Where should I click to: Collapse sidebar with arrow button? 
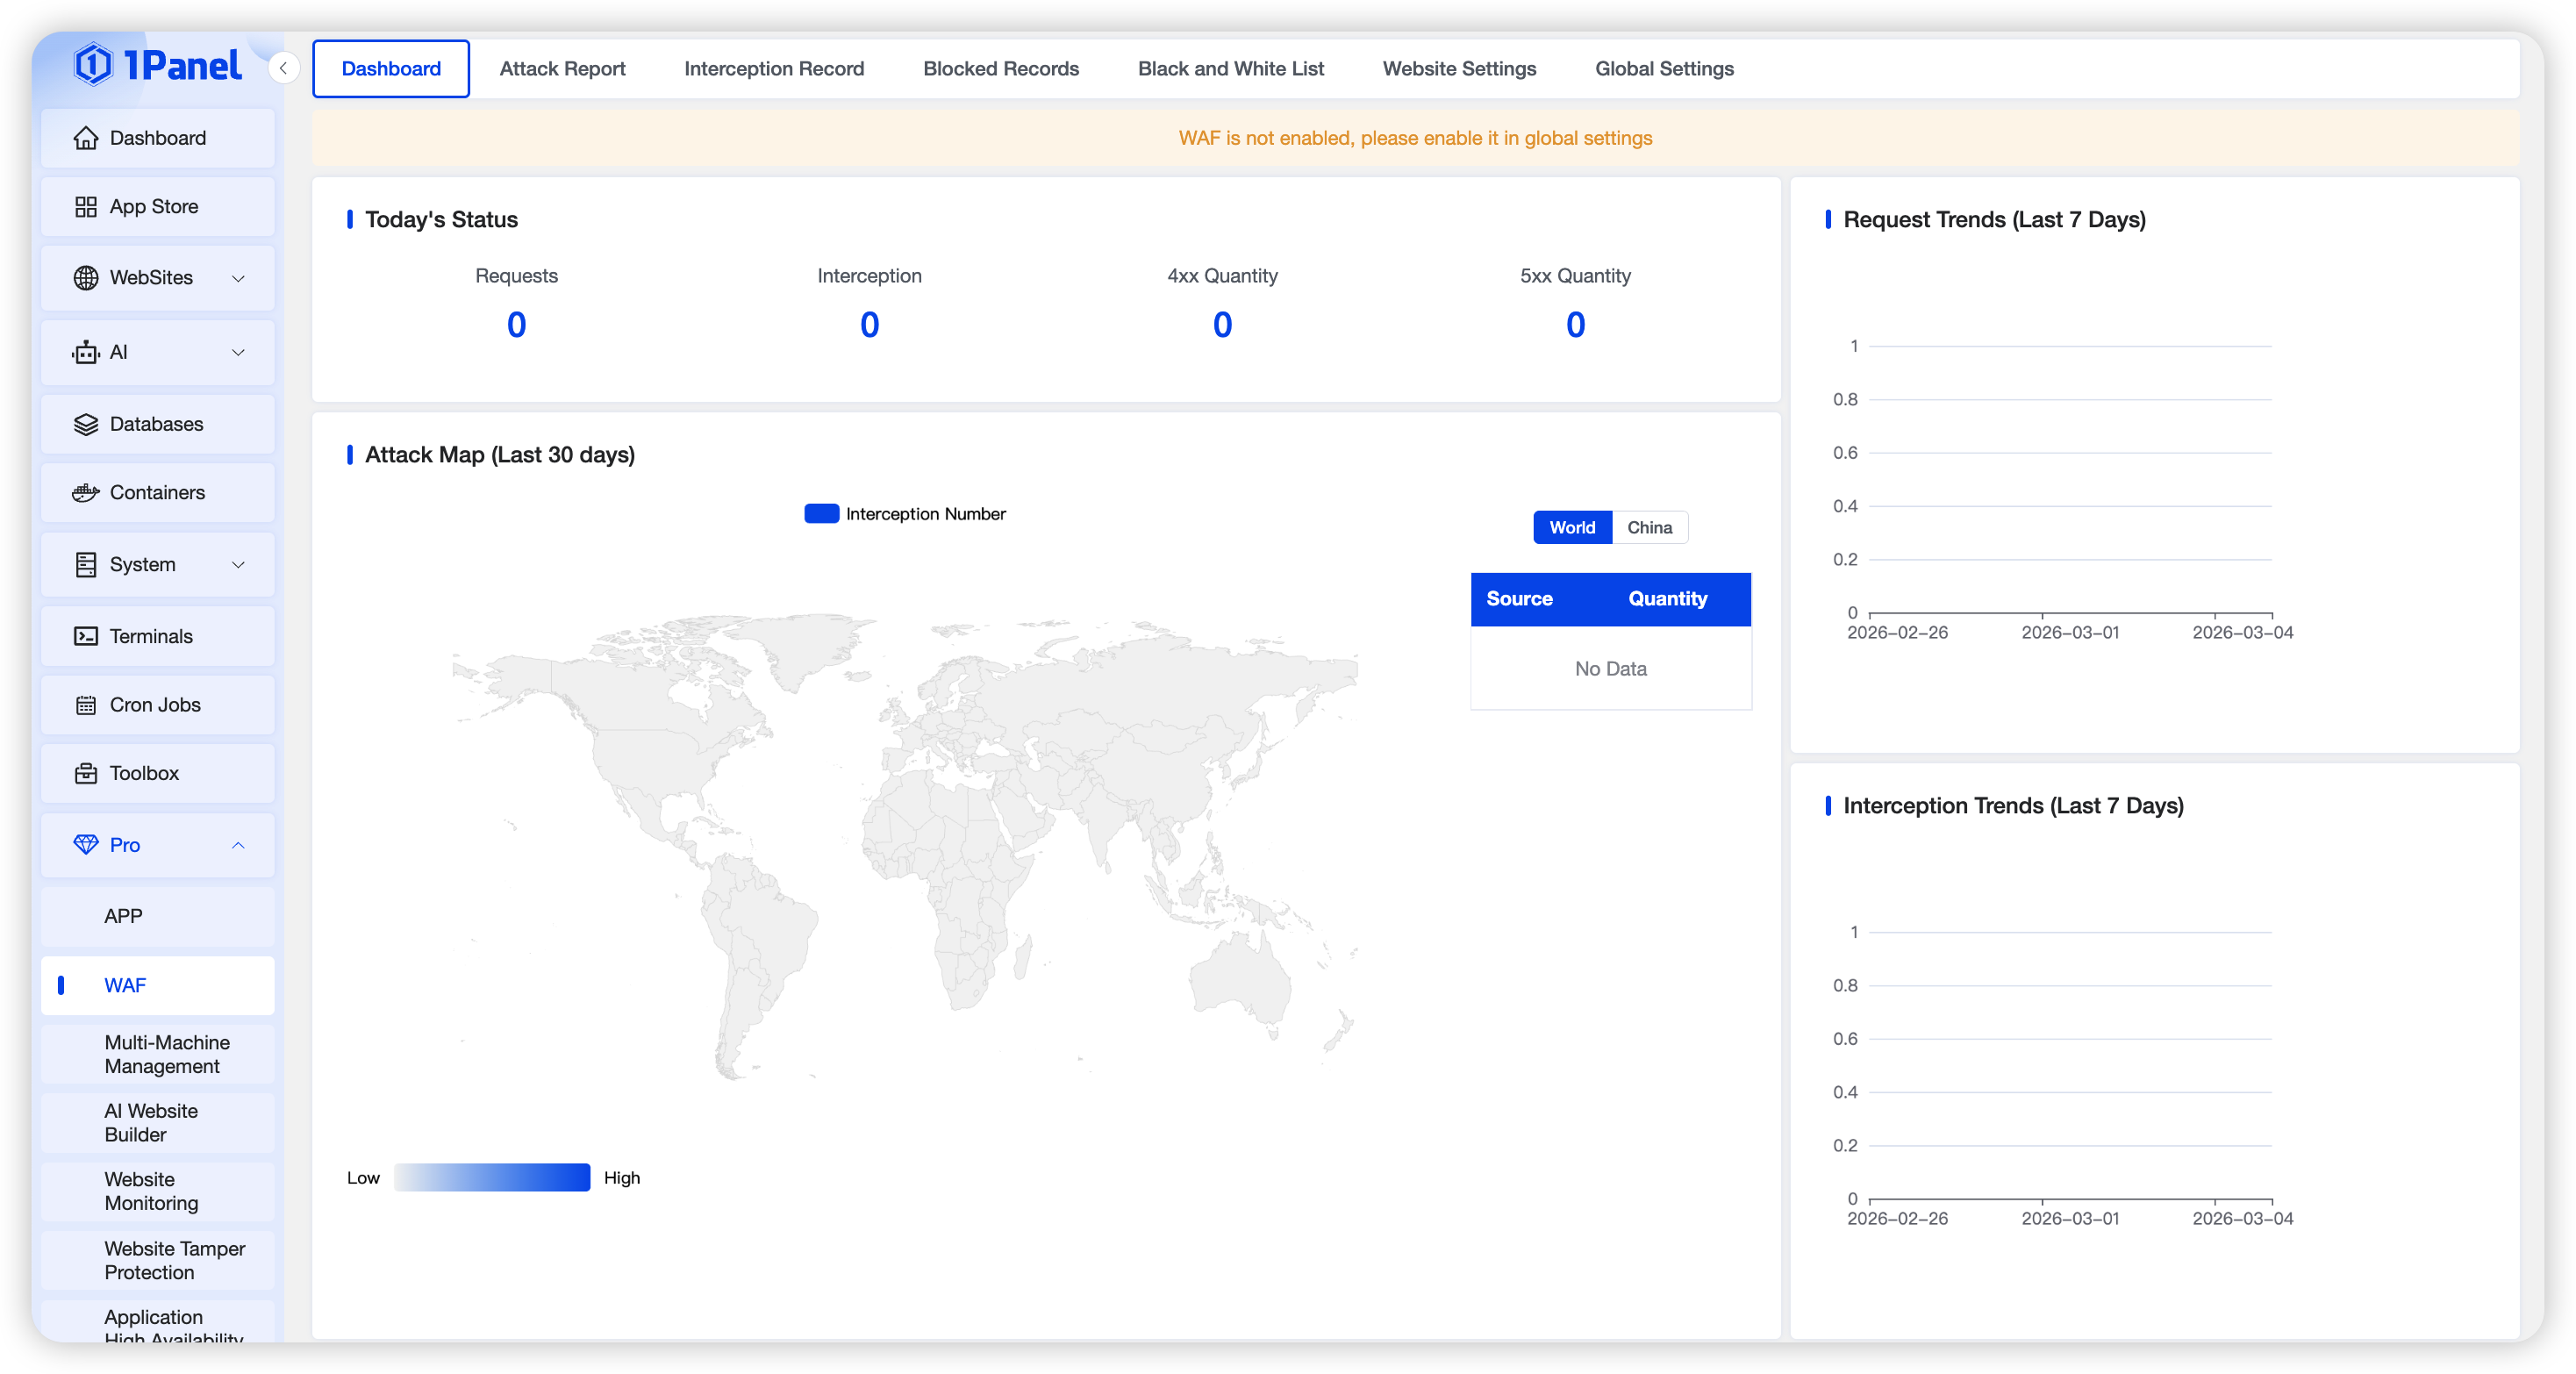coord(284,68)
